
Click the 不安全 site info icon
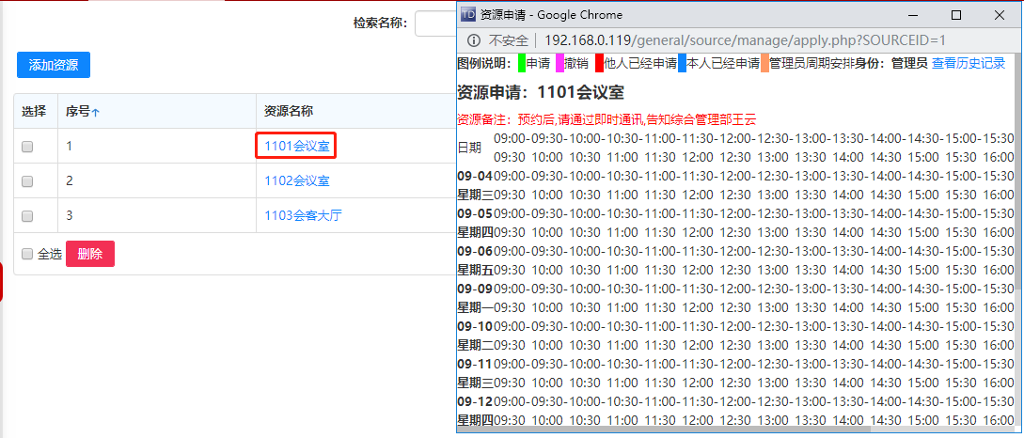[474, 40]
